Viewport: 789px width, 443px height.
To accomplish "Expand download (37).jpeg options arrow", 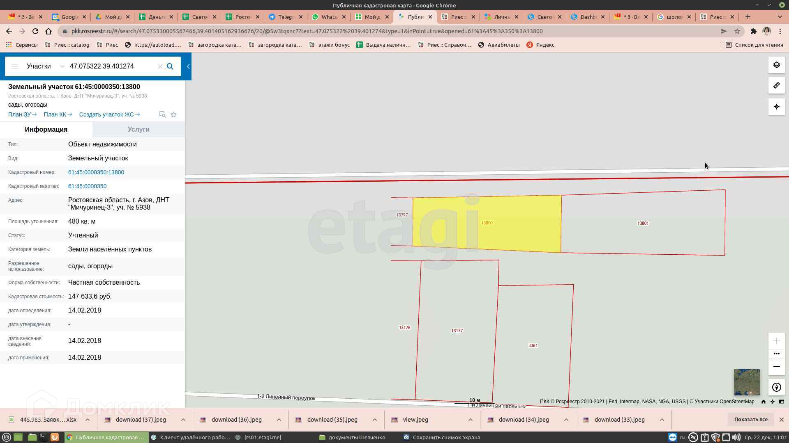I will pyautogui.click(x=183, y=420).
